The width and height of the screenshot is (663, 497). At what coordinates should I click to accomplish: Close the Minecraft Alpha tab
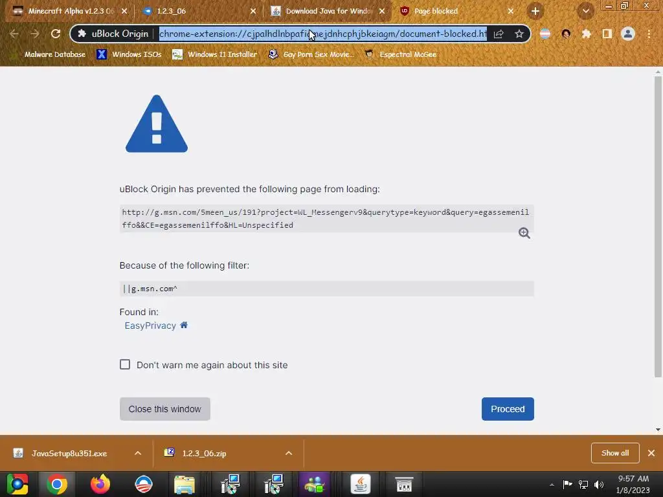pyautogui.click(x=124, y=12)
